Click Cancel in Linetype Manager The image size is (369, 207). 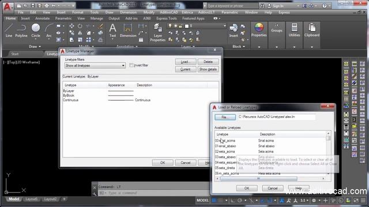tap(186, 163)
